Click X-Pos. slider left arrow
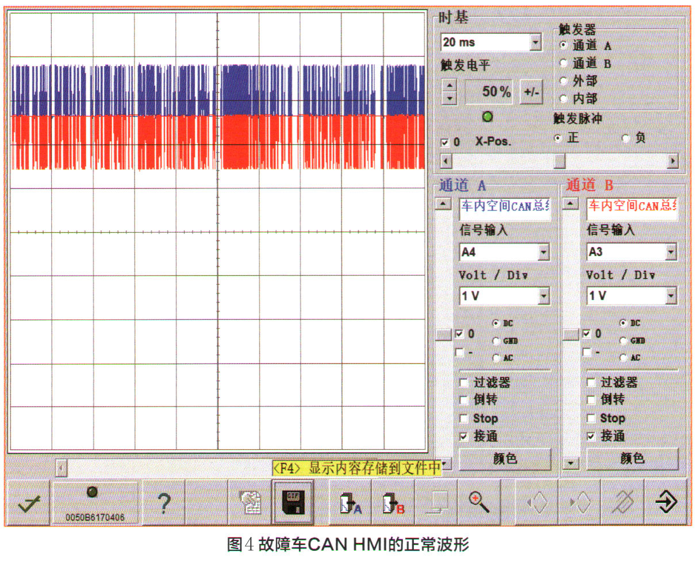 tap(446, 161)
